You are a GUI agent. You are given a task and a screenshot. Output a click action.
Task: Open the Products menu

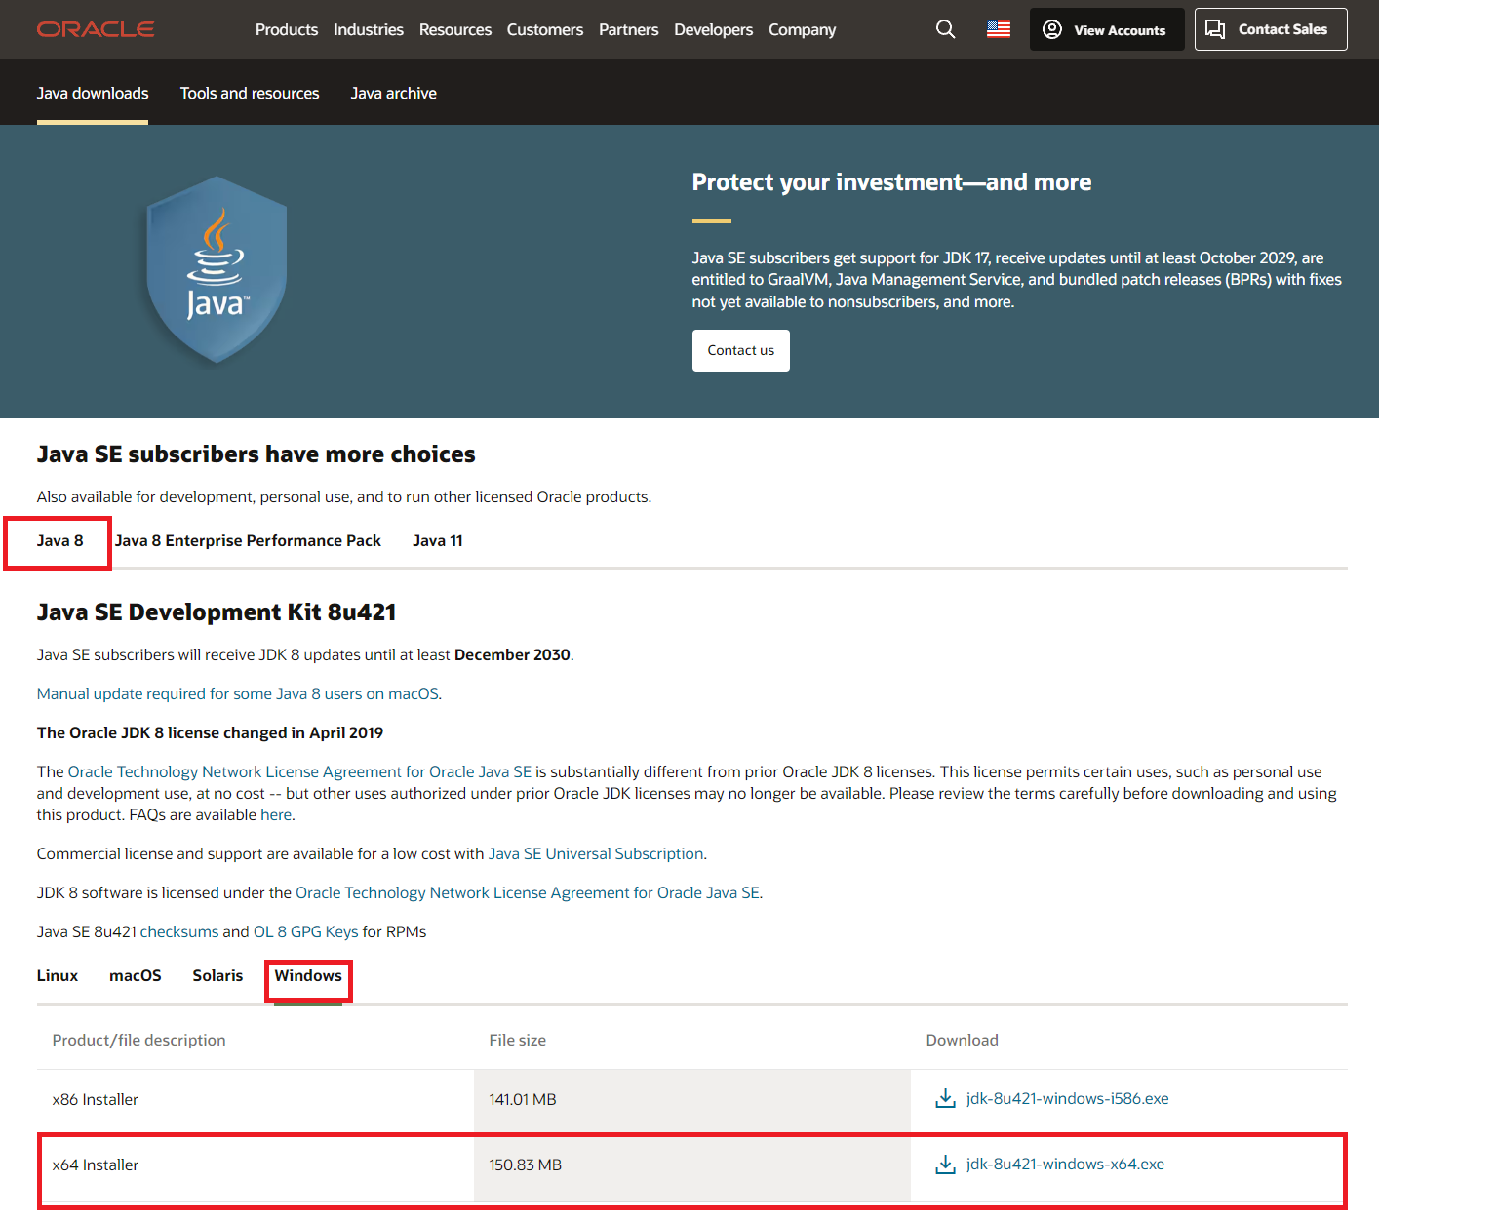[x=287, y=30]
